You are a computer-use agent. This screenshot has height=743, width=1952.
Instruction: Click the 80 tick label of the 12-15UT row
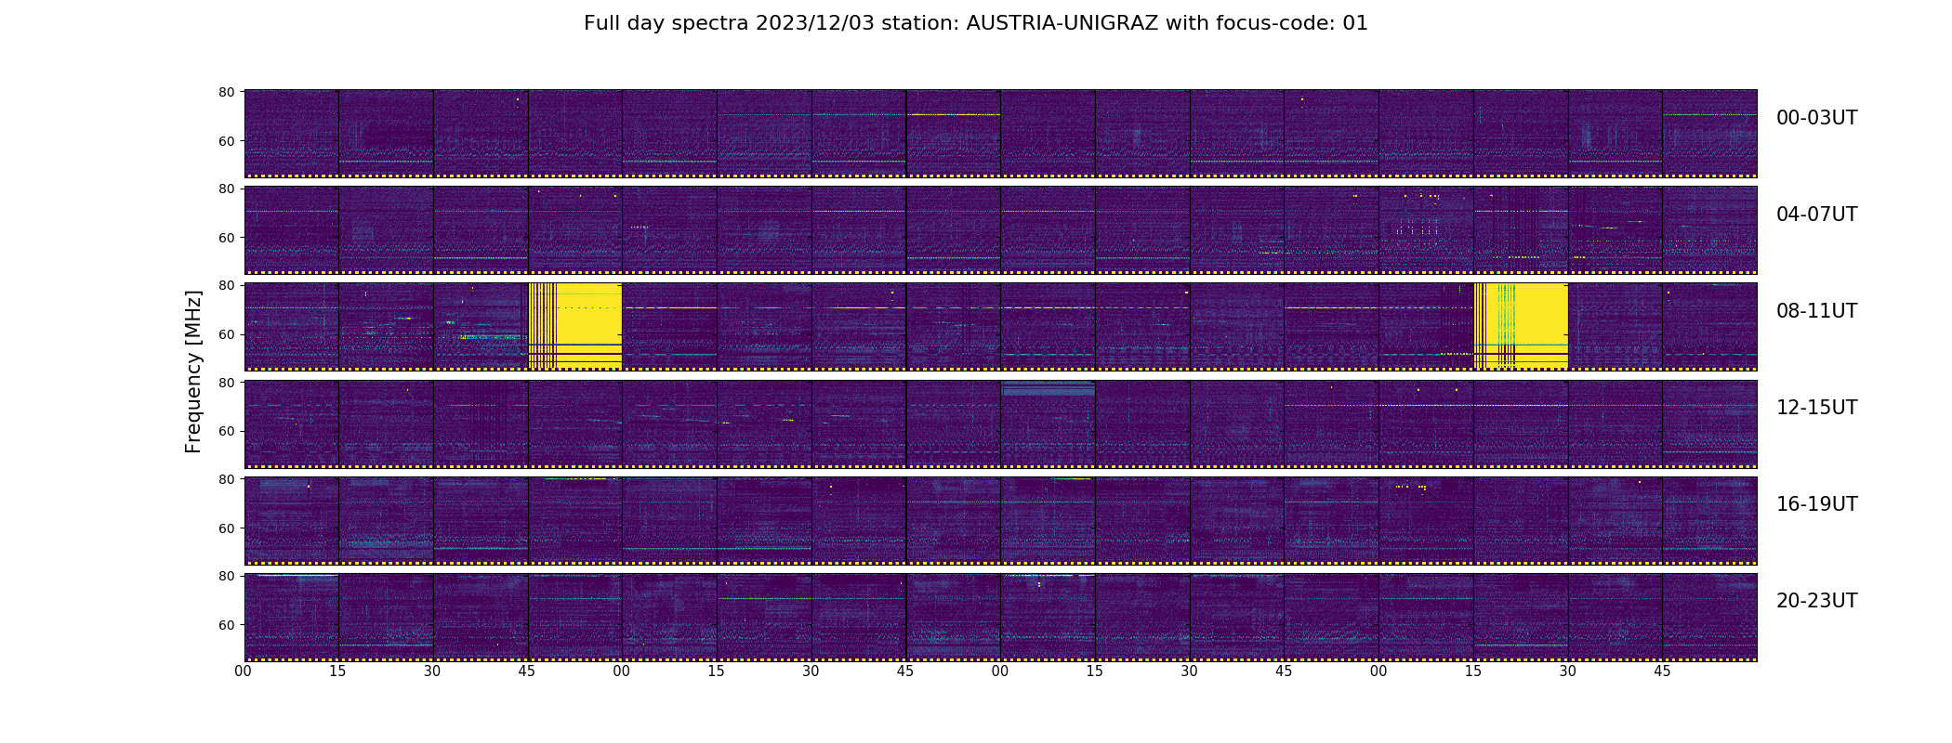click(x=226, y=382)
